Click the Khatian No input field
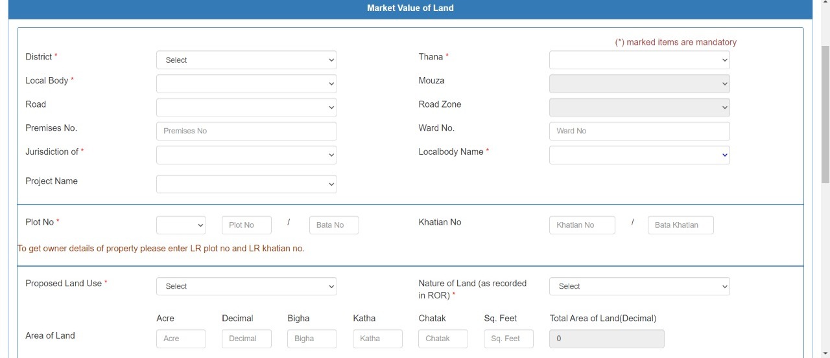Image resolution: width=830 pixels, height=358 pixels. point(582,225)
